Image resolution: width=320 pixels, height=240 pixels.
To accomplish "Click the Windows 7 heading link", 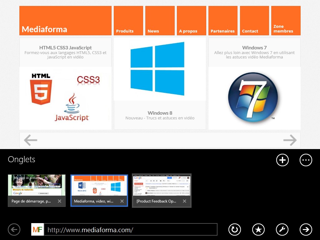I will [254, 47].
